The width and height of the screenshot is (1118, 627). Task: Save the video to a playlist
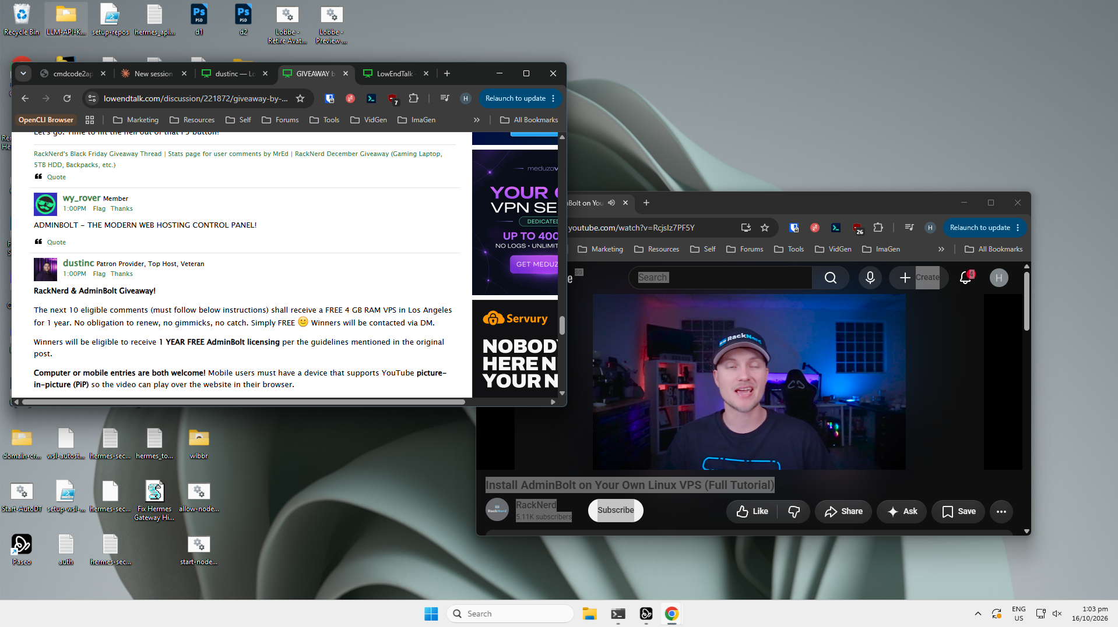[x=958, y=511]
